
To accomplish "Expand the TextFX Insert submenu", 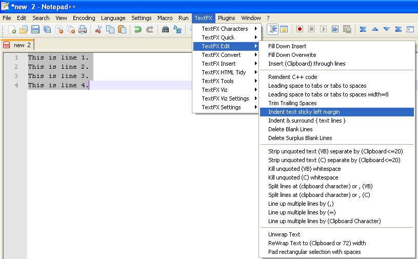I will point(226,64).
